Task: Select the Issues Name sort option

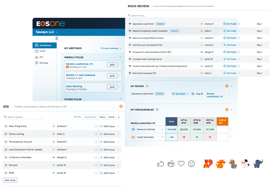Action: point(90,117)
